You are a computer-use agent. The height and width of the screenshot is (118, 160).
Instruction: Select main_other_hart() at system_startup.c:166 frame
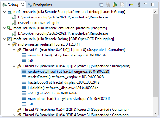(69, 99)
